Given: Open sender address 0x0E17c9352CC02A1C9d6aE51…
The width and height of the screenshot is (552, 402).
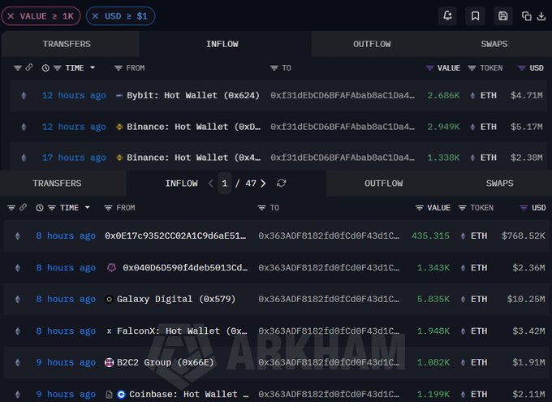Looking at the screenshot, I should click(175, 236).
